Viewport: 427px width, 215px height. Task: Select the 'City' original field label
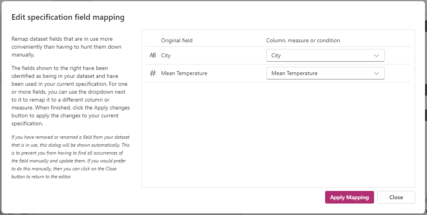click(166, 55)
